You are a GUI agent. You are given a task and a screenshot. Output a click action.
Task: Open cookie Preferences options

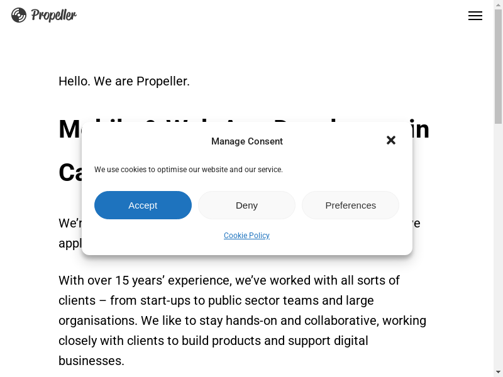(x=350, y=205)
